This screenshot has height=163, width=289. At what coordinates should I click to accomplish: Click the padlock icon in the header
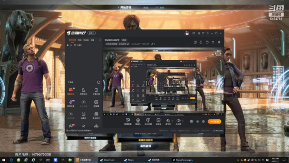coord(201,42)
